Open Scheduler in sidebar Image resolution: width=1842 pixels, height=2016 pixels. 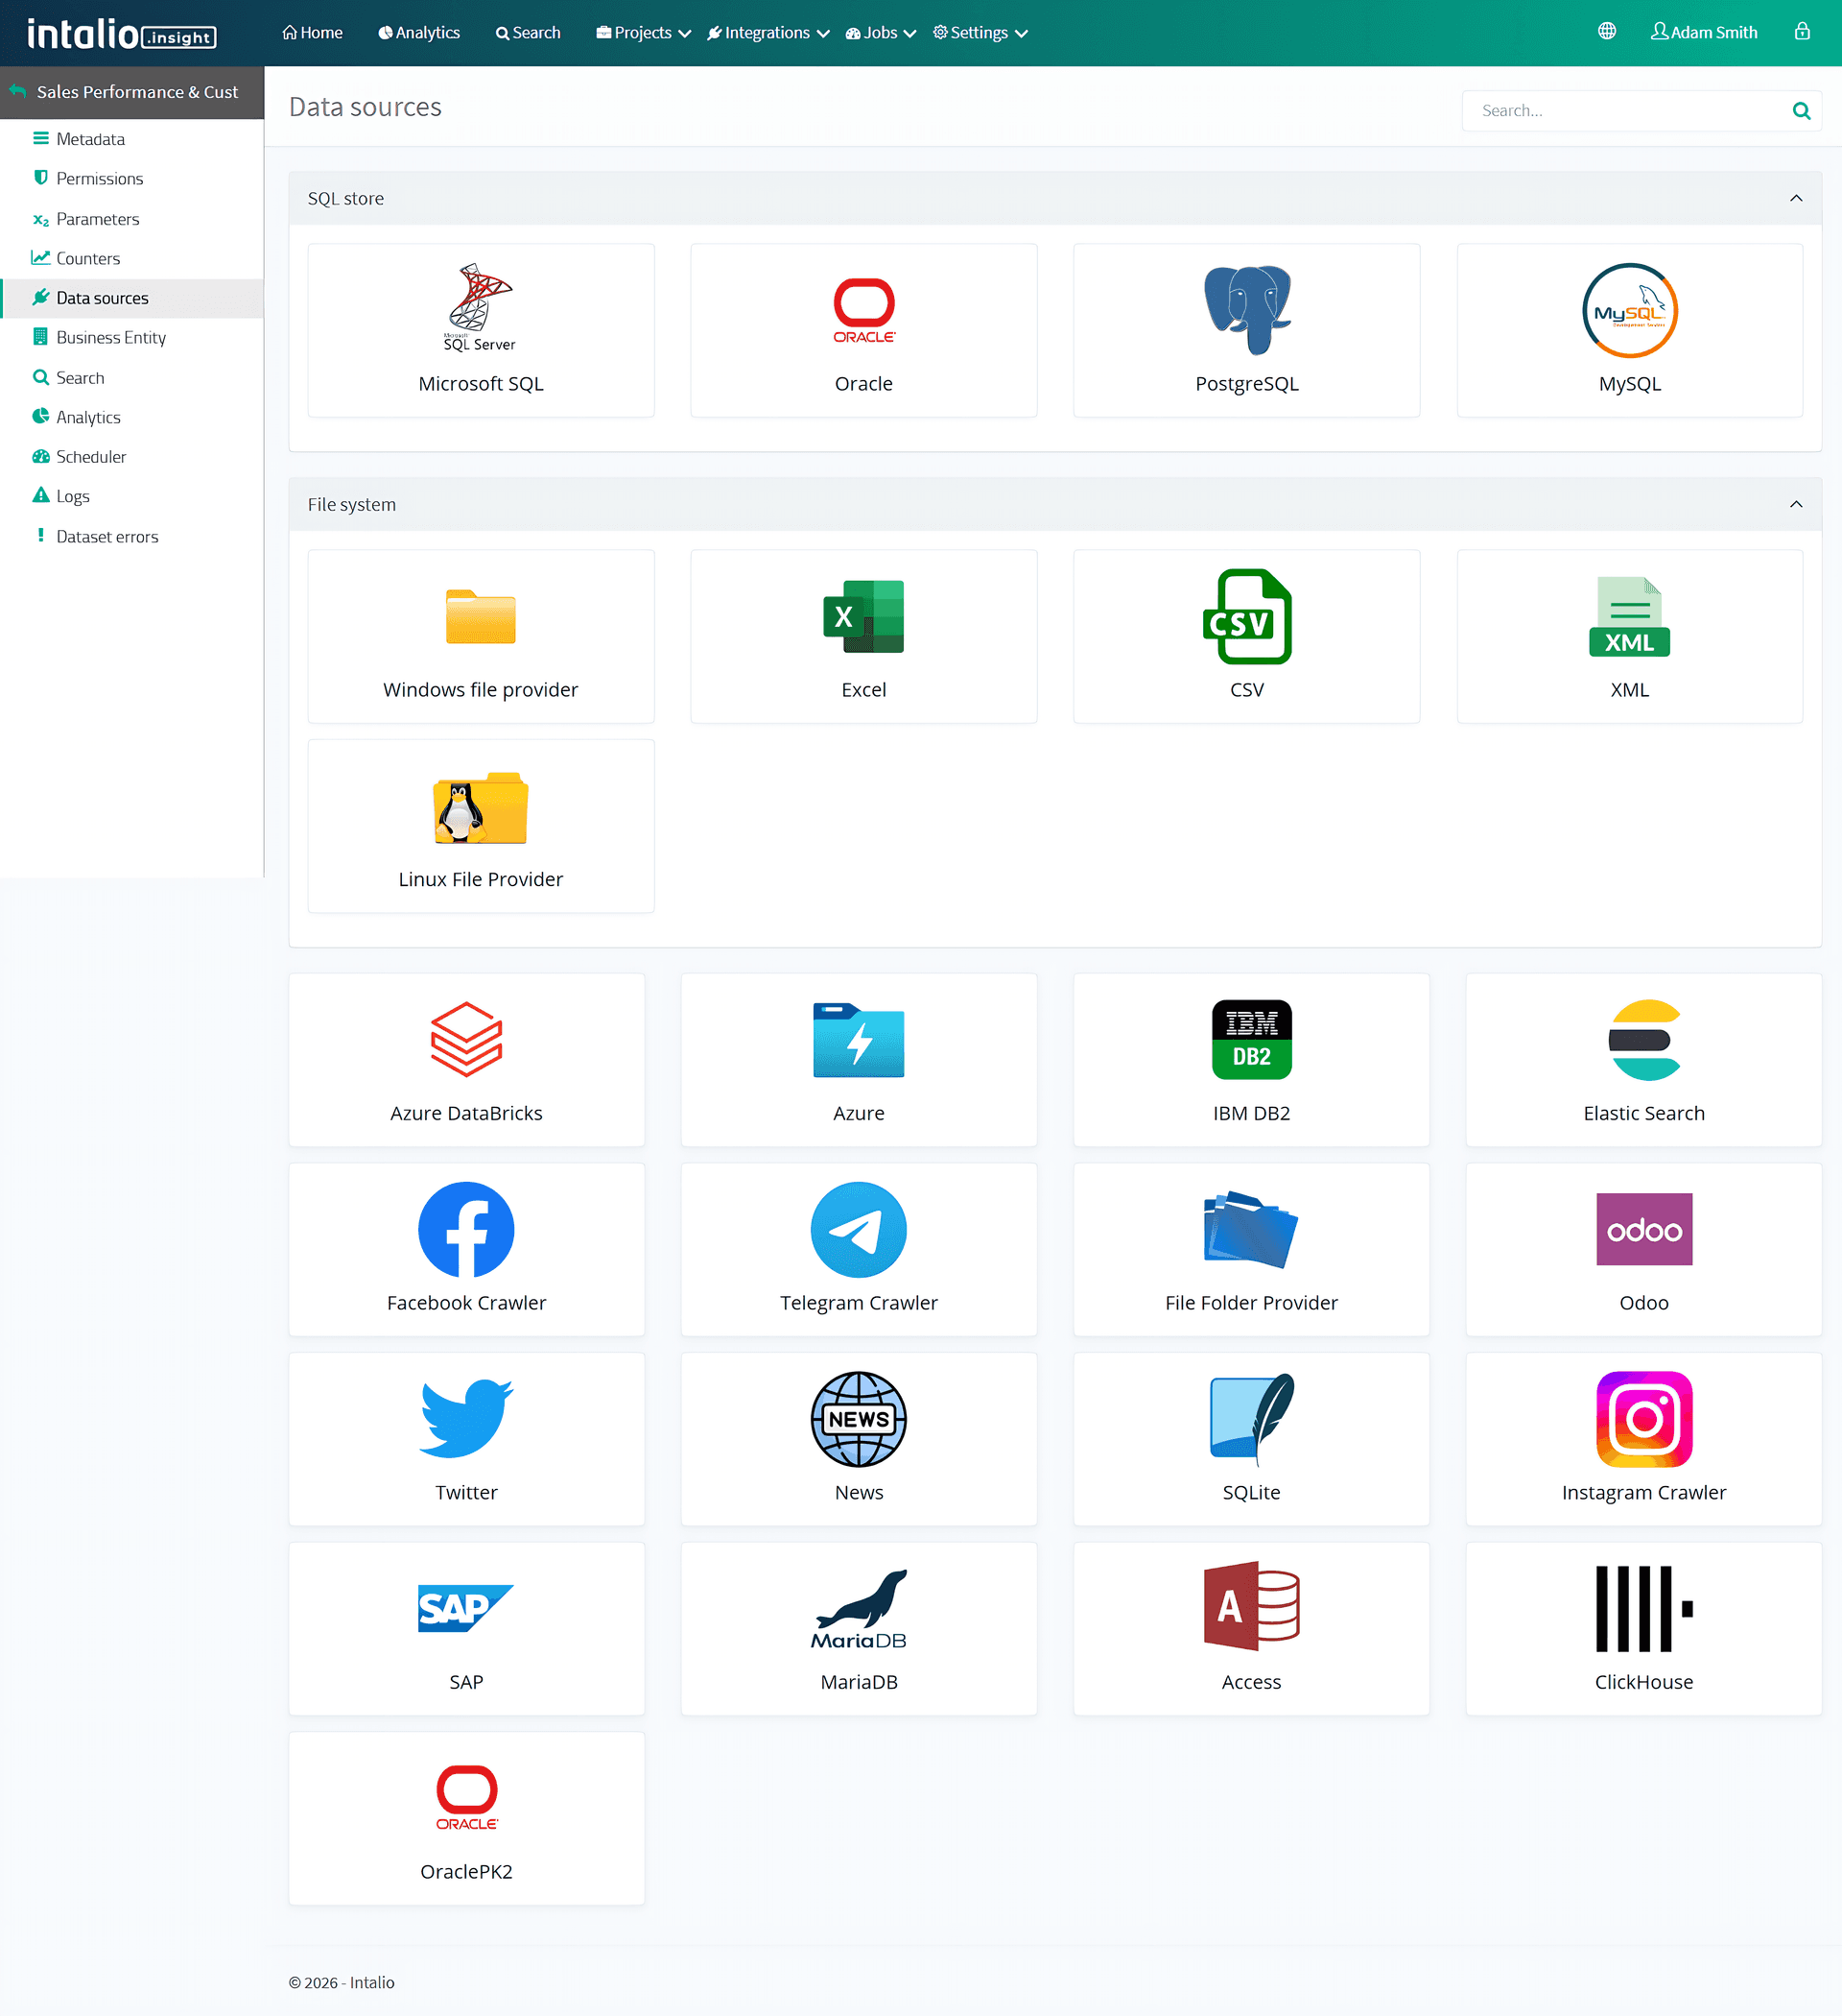pyautogui.click(x=132, y=457)
